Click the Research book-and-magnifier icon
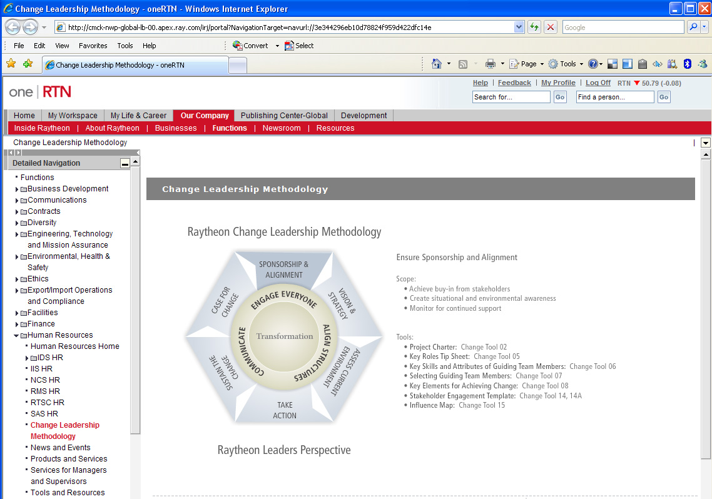712x499 pixels. point(672,64)
